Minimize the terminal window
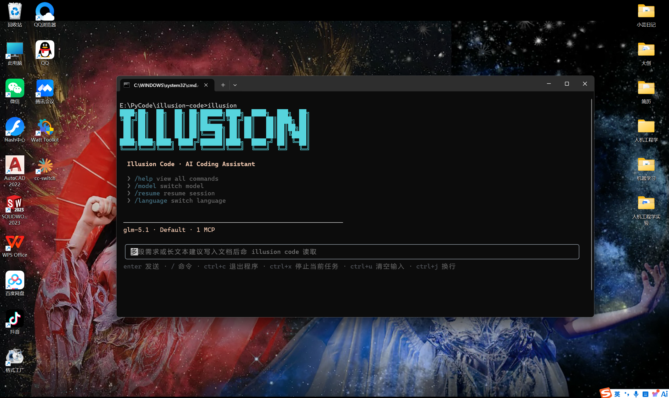This screenshot has width=669, height=398. tap(549, 84)
